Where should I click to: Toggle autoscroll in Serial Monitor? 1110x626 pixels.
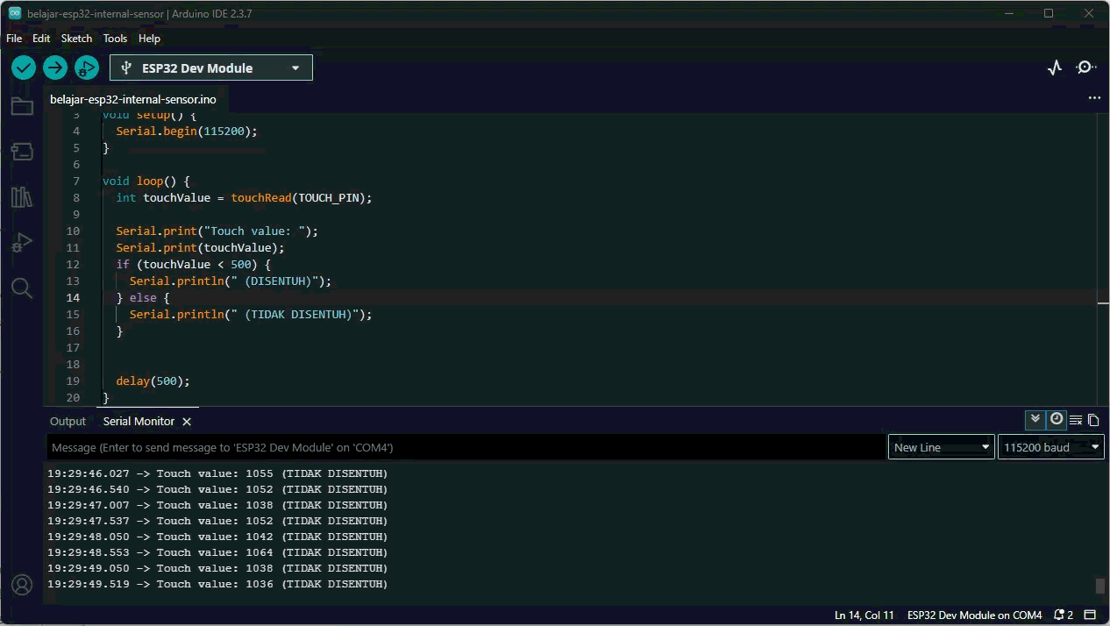(x=1035, y=420)
